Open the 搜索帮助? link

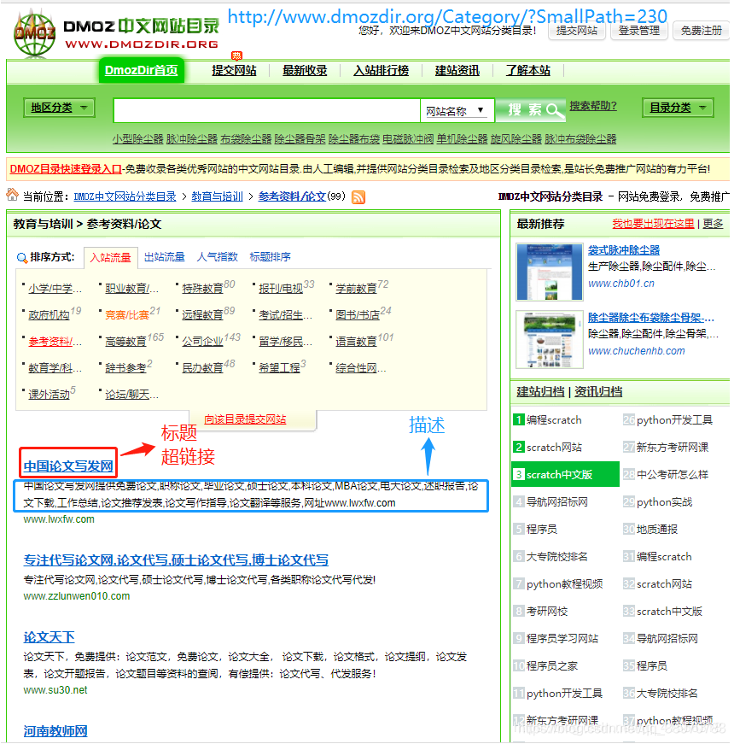pos(592,106)
